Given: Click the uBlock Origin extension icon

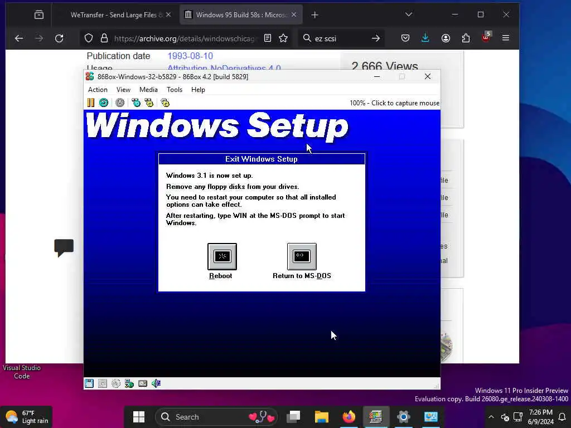Looking at the screenshot, I should coord(486,37).
